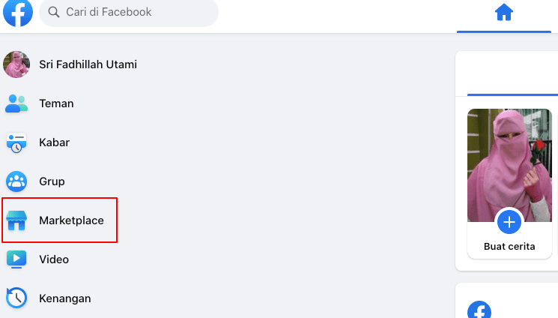The width and height of the screenshot is (558, 318).
Task: Click the Video play icon
Action: 16,259
